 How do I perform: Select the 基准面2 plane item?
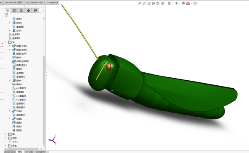tap(14, 34)
